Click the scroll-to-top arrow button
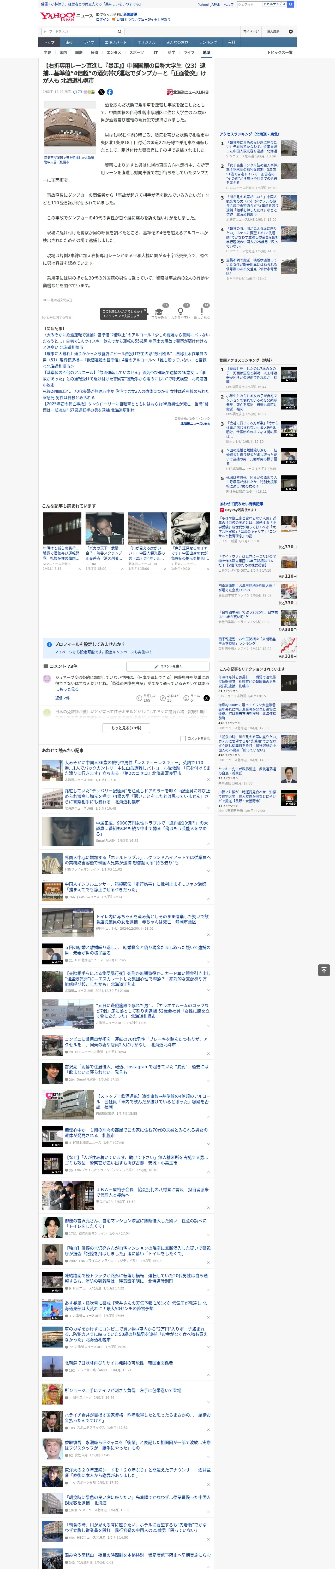This screenshot has height=1569, width=335. pos(324,970)
